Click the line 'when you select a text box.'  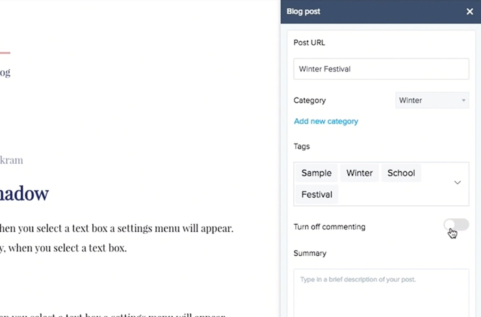[63, 248]
